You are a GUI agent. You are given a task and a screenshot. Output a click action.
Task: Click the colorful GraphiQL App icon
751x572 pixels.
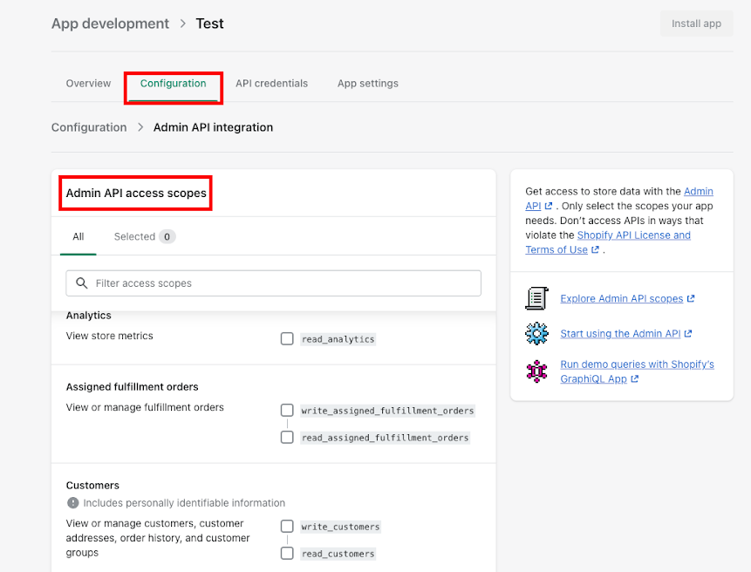point(537,371)
